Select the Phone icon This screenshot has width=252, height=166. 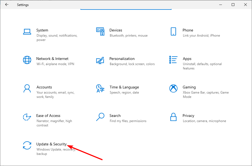[x=173, y=31]
